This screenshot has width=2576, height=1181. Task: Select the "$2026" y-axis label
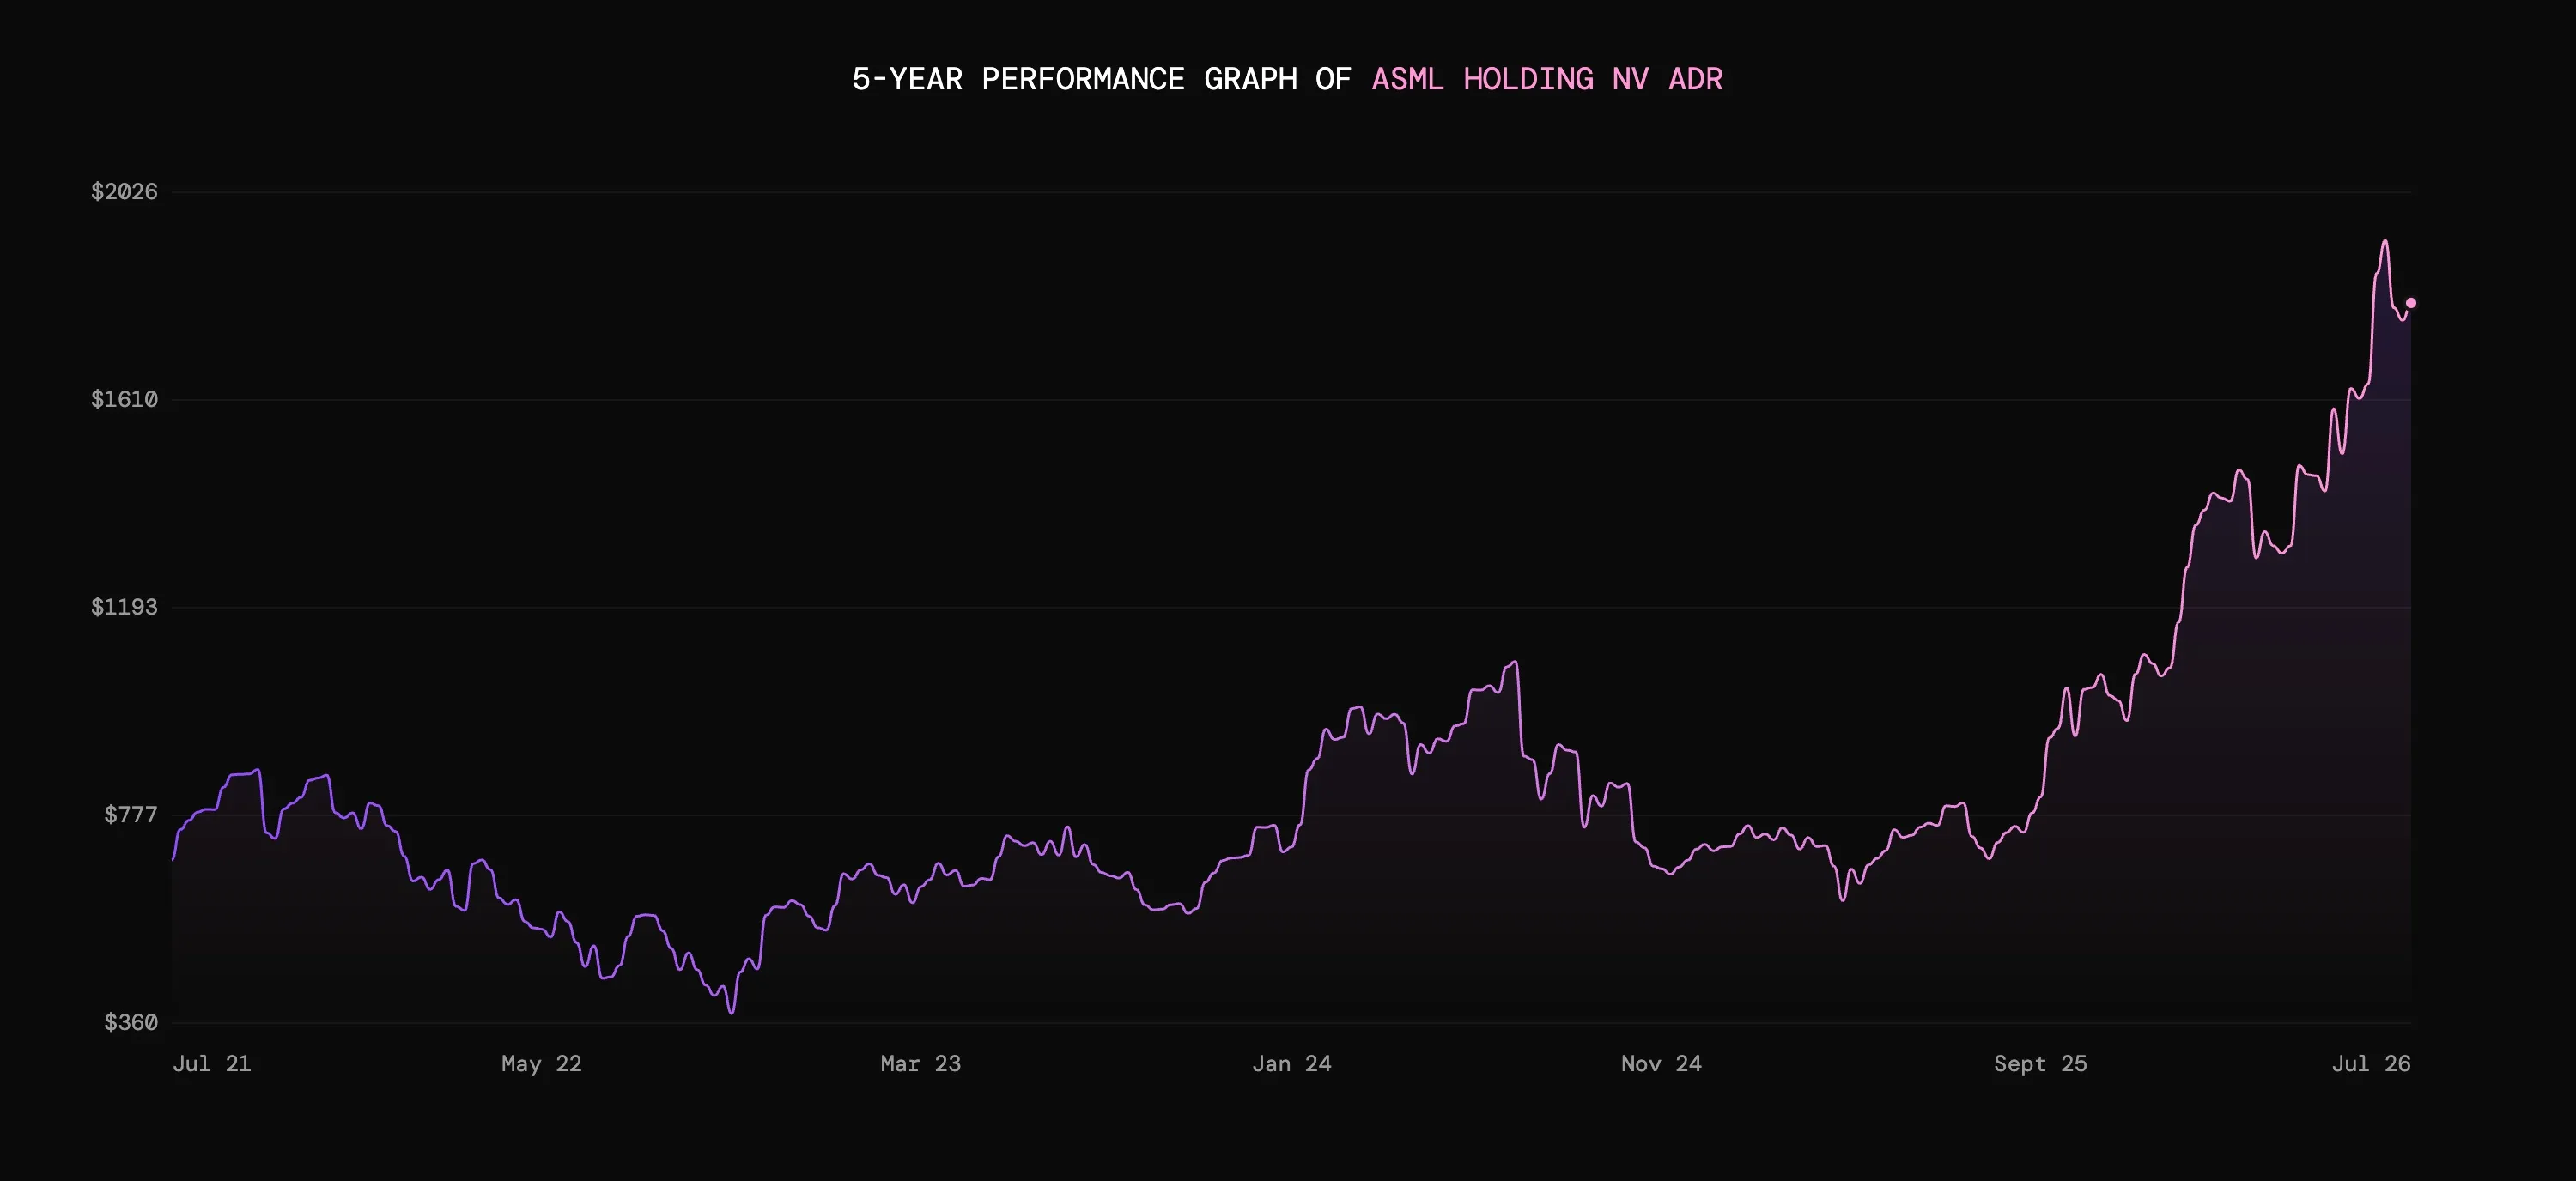pos(124,192)
